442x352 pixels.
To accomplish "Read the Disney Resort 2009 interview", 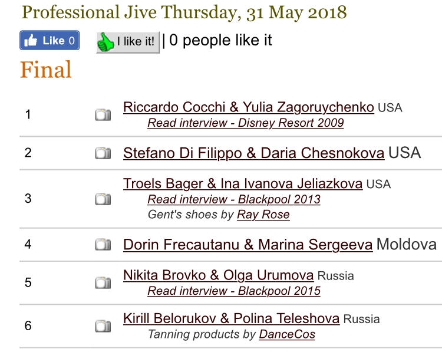I will (x=246, y=123).
